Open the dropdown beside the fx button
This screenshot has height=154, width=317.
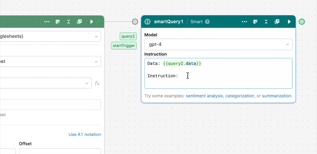pyautogui.click(x=44, y=83)
